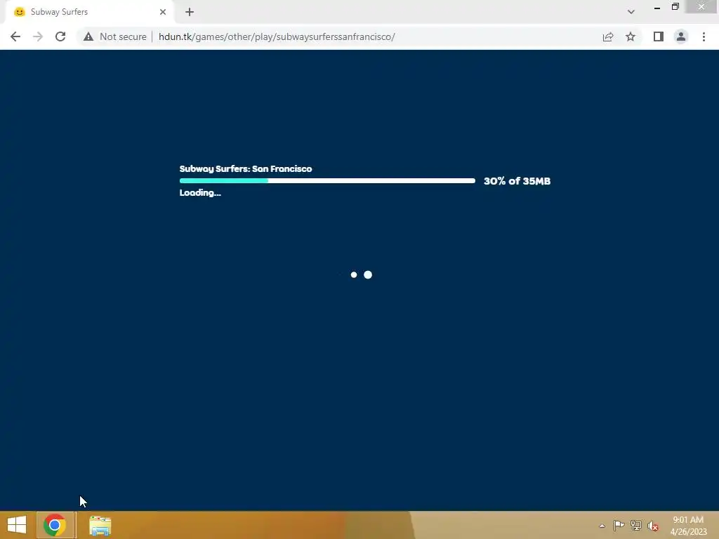Click the Chrome taskbar icon
The height and width of the screenshot is (539, 719).
pyautogui.click(x=55, y=525)
